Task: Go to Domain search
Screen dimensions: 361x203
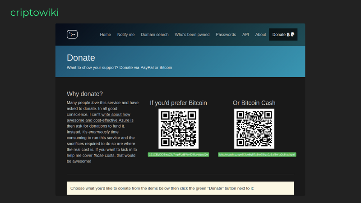Action: point(154,35)
